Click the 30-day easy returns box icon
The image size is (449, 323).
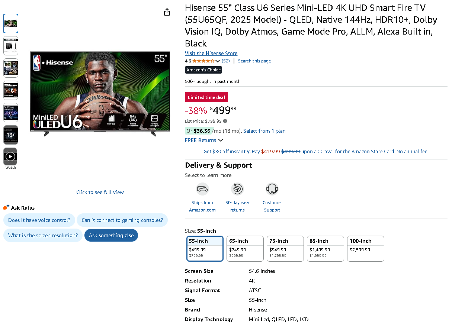(x=237, y=189)
